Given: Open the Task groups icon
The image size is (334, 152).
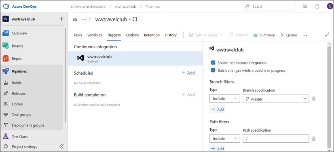Looking at the screenshot, I should click(x=6, y=115).
